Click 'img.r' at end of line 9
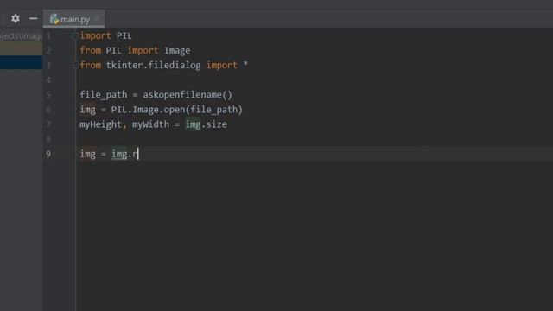The image size is (553, 311). pyautogui.click(x=124, y=154)
